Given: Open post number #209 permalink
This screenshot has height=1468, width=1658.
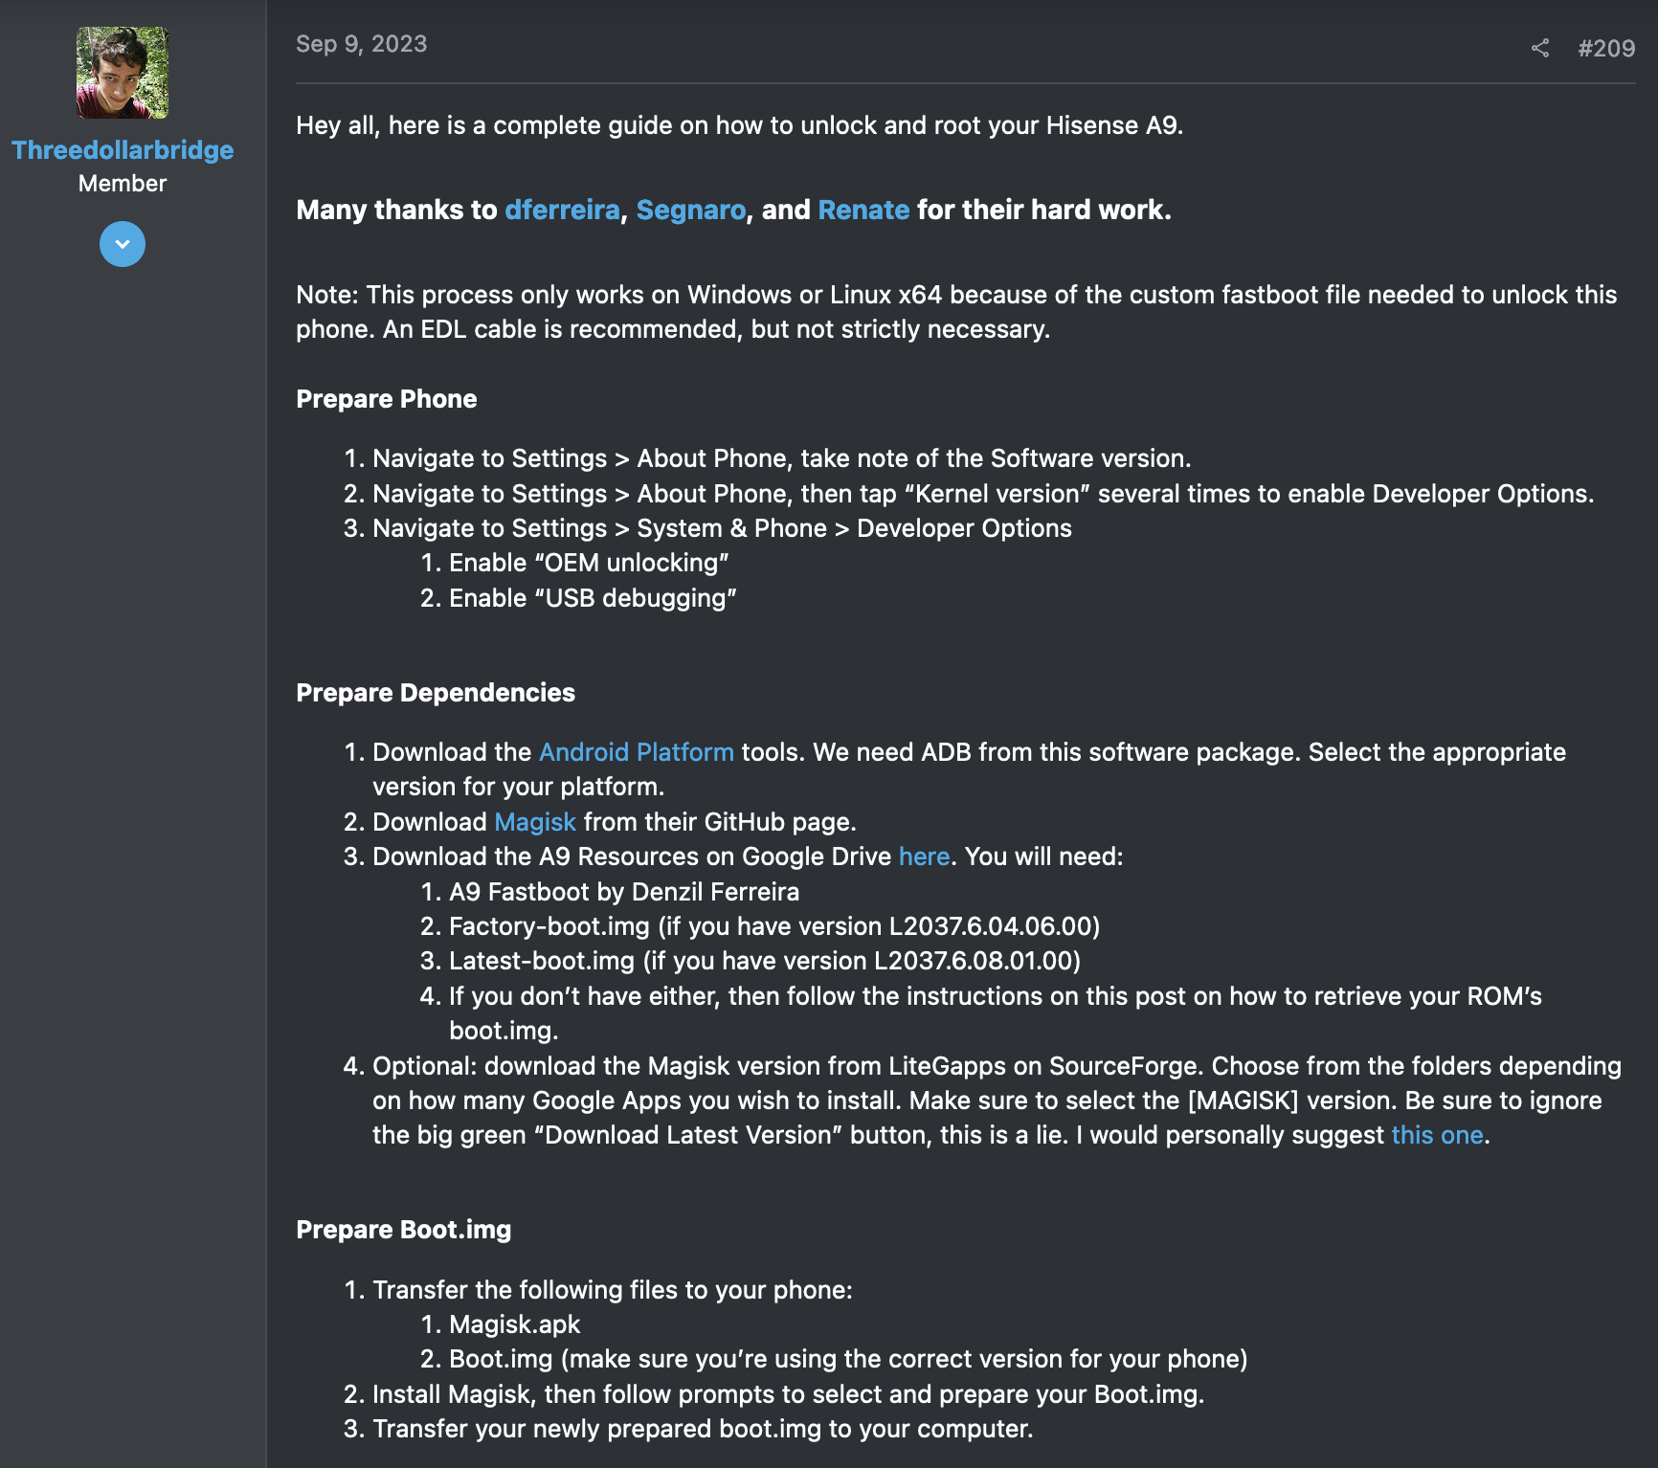Looking at the screenshot, I should pos(1606,48).
